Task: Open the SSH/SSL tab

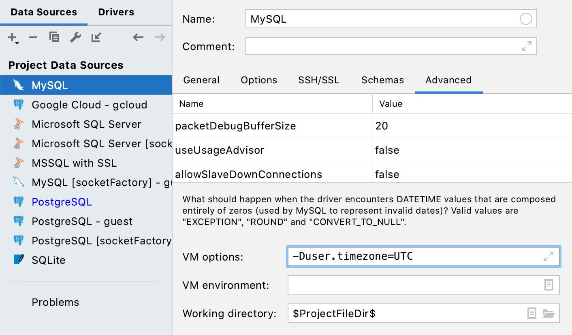Action: pos(319,80)
